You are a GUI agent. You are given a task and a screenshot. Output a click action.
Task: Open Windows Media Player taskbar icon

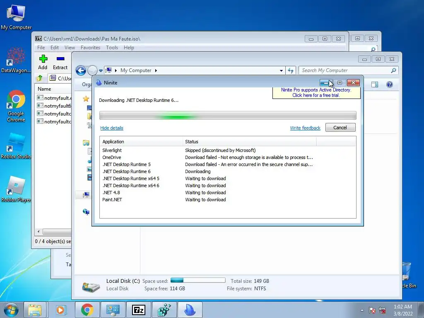(60, 310)
